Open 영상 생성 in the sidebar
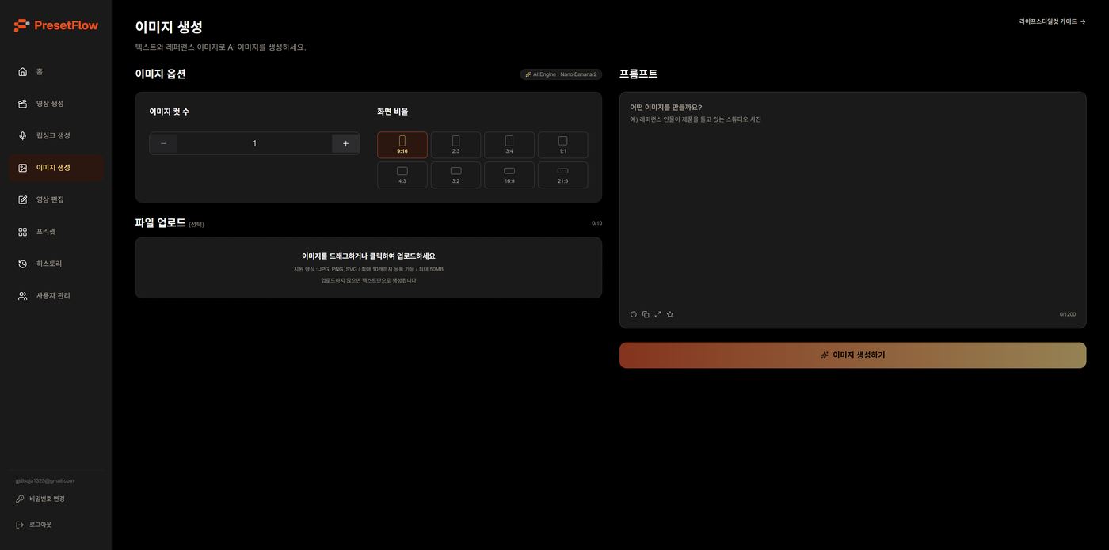The width and height of the screenshot is (1109, 550). [x=55, y=104]
